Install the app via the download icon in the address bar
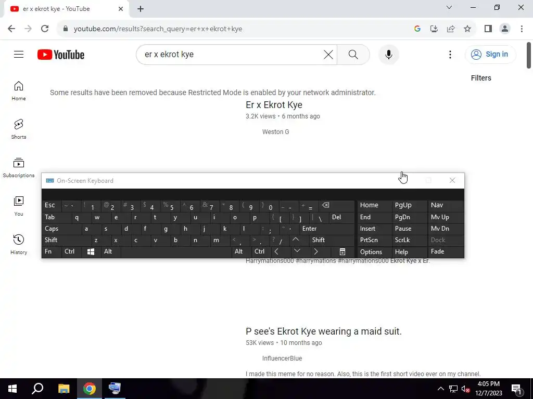 434,29
